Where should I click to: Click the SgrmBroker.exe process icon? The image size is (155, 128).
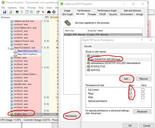12,84
